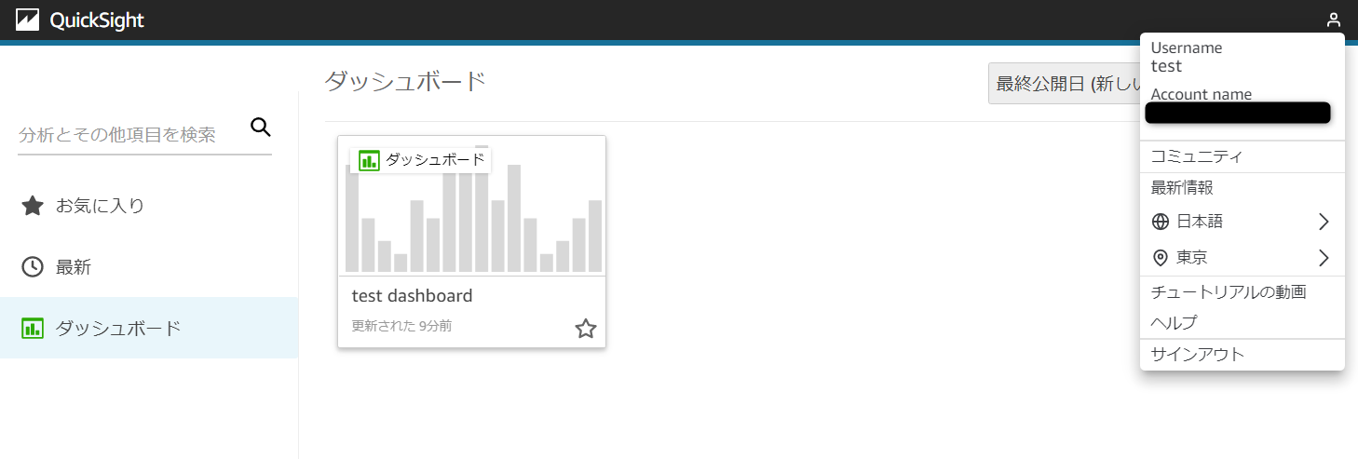Open the user profile icon menu

click(1334, 20)
